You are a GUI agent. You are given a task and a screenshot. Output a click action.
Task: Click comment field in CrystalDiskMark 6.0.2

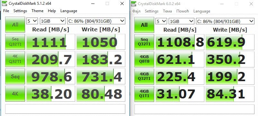[194, 109]
